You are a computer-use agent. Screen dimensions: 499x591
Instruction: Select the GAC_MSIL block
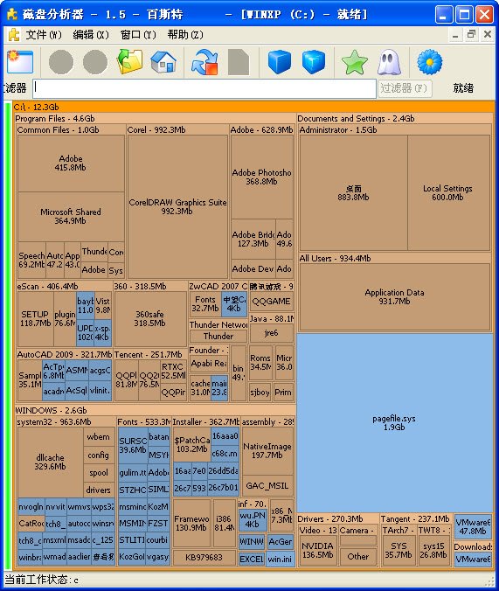[267, 486]
